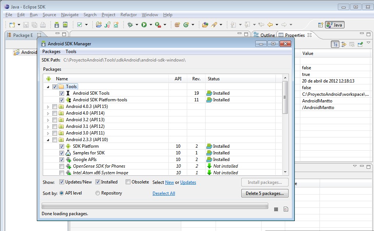Open the Debug button dropdown arrow
Image resolution: width=374 pixels, height=231 pixels.
137,25
